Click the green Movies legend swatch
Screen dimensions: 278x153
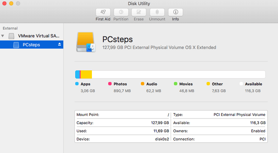pyautogui.click(x=175, y=84)
